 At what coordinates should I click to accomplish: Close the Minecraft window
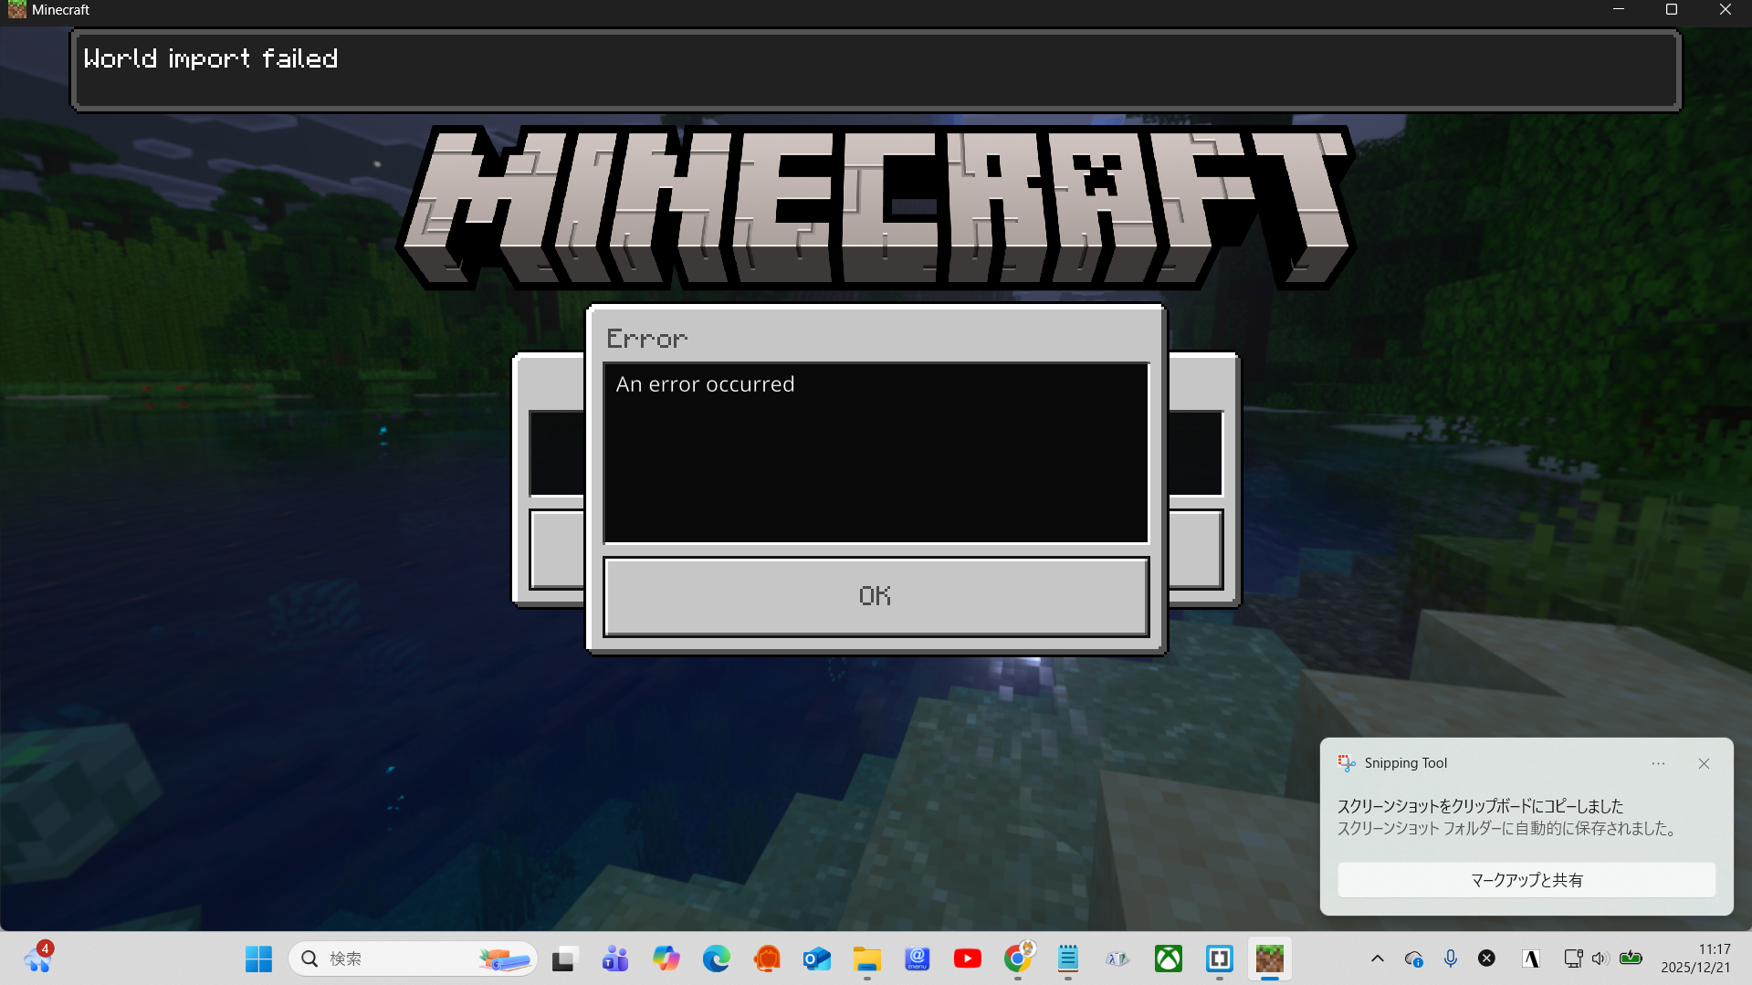(1725, 9)
